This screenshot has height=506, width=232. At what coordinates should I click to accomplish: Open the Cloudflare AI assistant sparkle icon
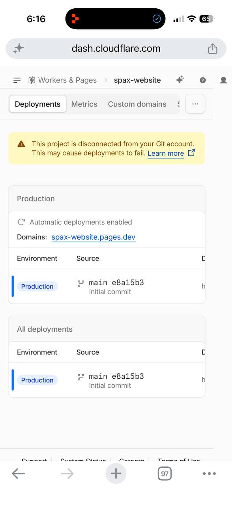click(x=180, y=80)
